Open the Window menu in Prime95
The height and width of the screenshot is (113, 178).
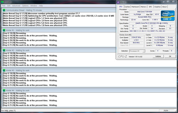pos(34,6)
